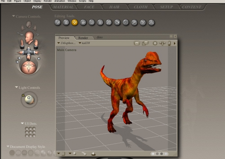Image resolution: width=225 pixels, height=159 pixels.
Task: Open the Dilophos... figure dropdown
Action: click(66, 43)
